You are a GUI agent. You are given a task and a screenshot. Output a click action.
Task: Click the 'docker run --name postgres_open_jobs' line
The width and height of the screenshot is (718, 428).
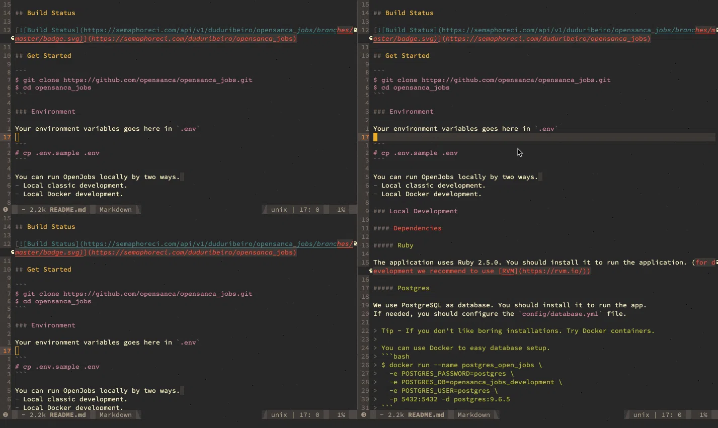[458, 365]
